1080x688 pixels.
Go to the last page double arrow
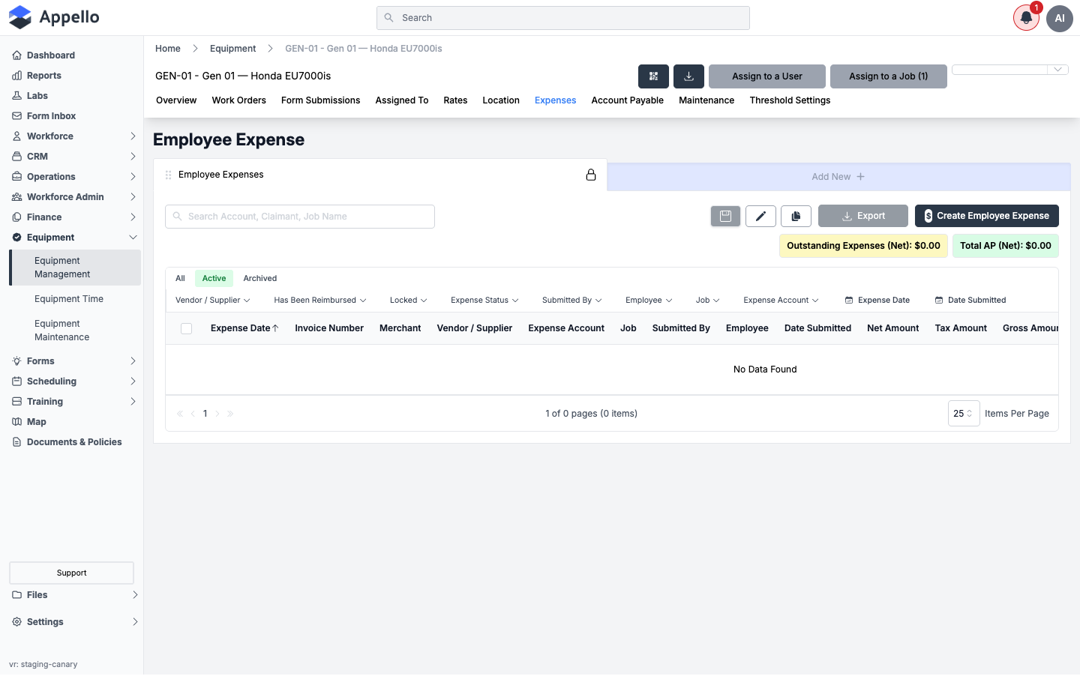coord(230,414)
